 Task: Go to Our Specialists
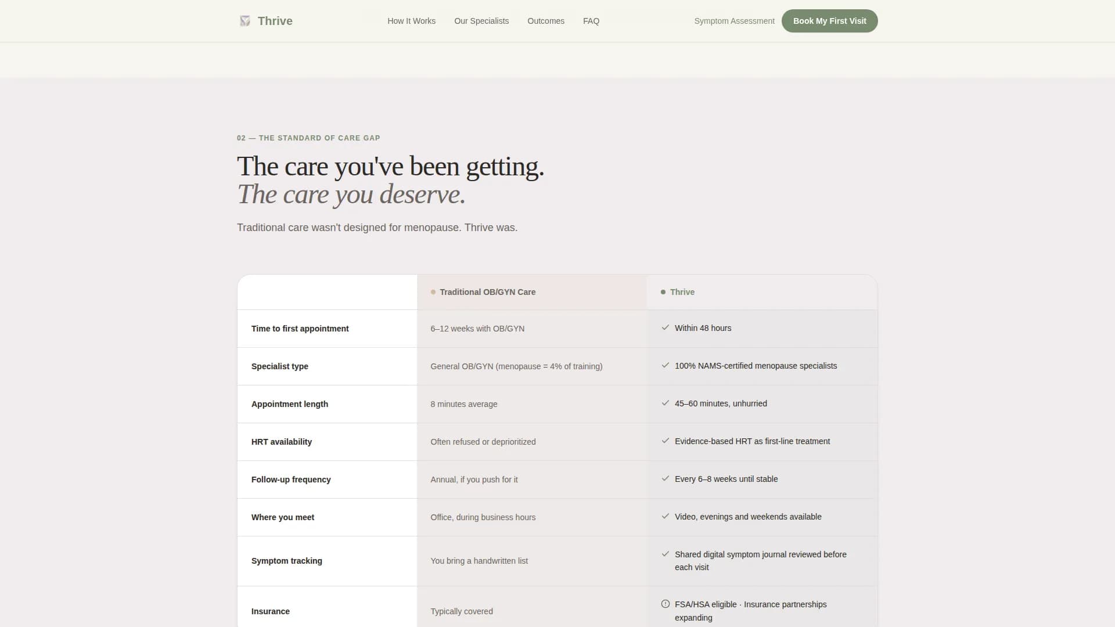coord(481,21)
